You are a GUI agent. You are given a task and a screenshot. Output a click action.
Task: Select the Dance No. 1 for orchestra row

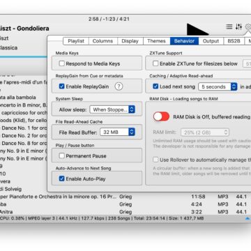(x=24, y=128)
